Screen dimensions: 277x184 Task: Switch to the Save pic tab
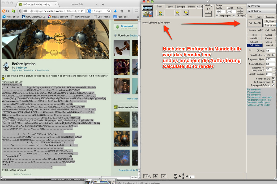pos(181,7)
